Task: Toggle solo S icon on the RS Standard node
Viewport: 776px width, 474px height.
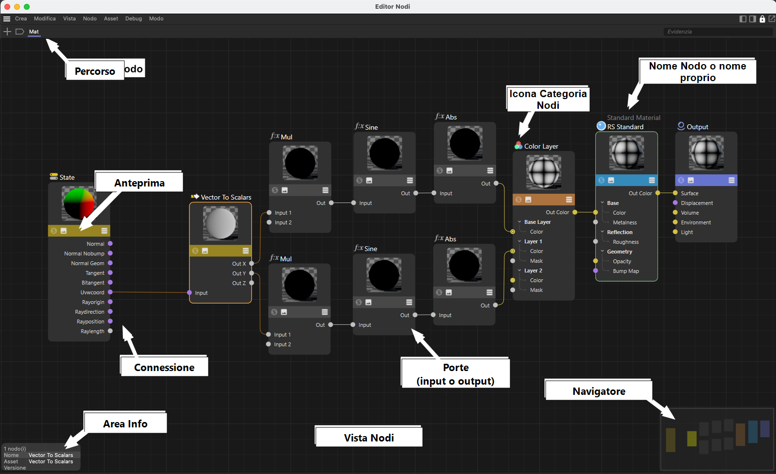Action: (602, 180)
